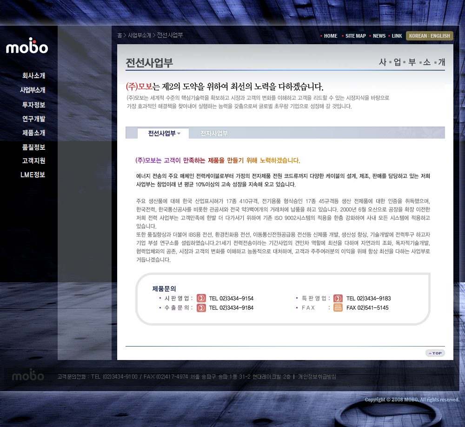Open the 회사소개 menu

click(x=33, y=75)
